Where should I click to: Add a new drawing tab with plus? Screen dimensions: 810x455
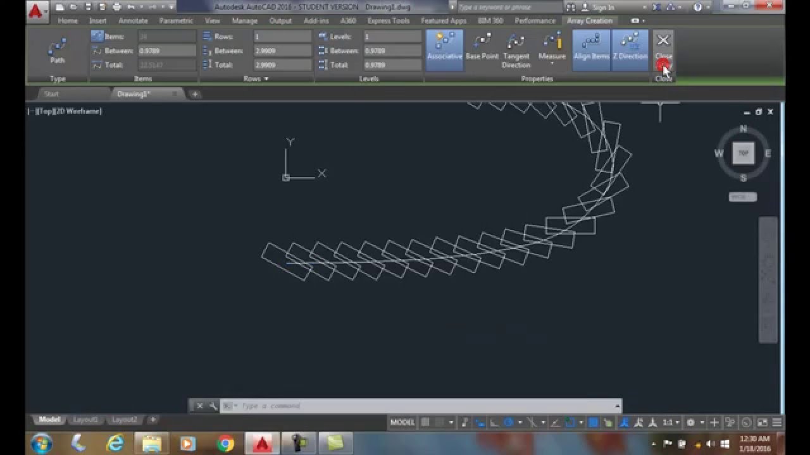[195, 94]
